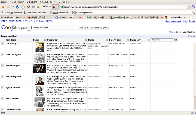196x115 pixels.
Task: Click the vertical scrollbar up arrow
Action: pos(195,43)
